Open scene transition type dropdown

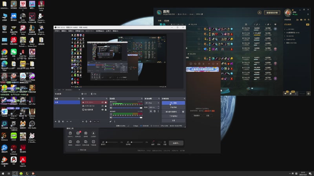click(152, 103)
